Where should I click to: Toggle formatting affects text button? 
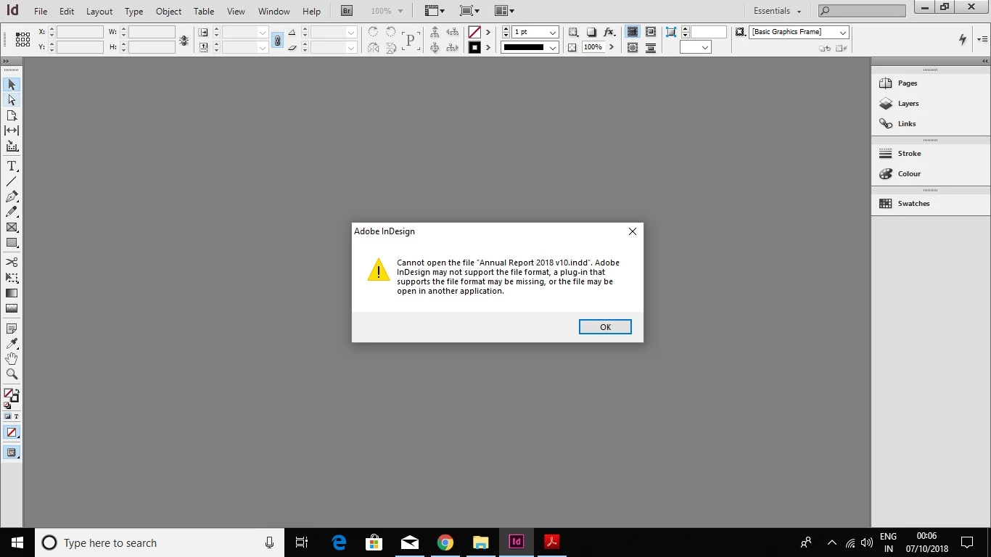point(17,417)
